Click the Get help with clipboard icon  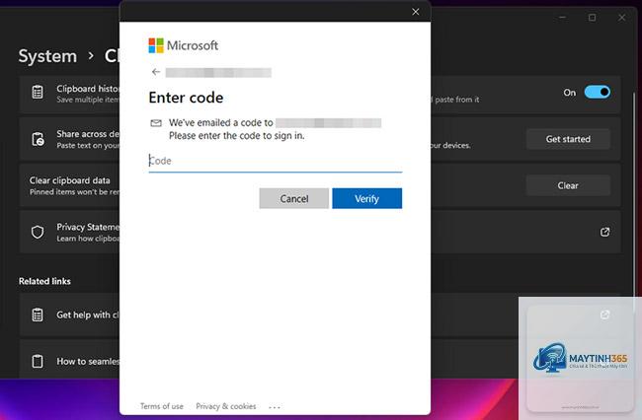click(38, 315)
